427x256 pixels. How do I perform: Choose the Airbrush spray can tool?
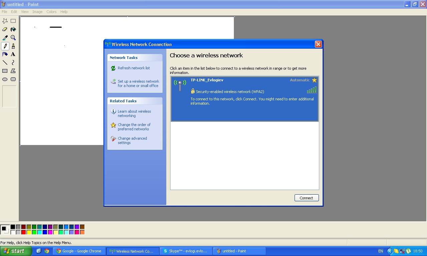[5, 54]
